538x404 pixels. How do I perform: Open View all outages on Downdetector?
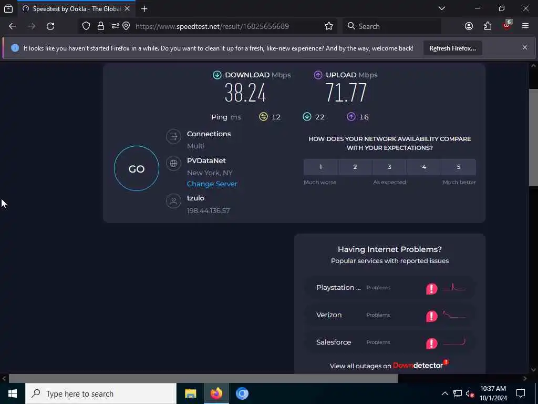[389, 365]
